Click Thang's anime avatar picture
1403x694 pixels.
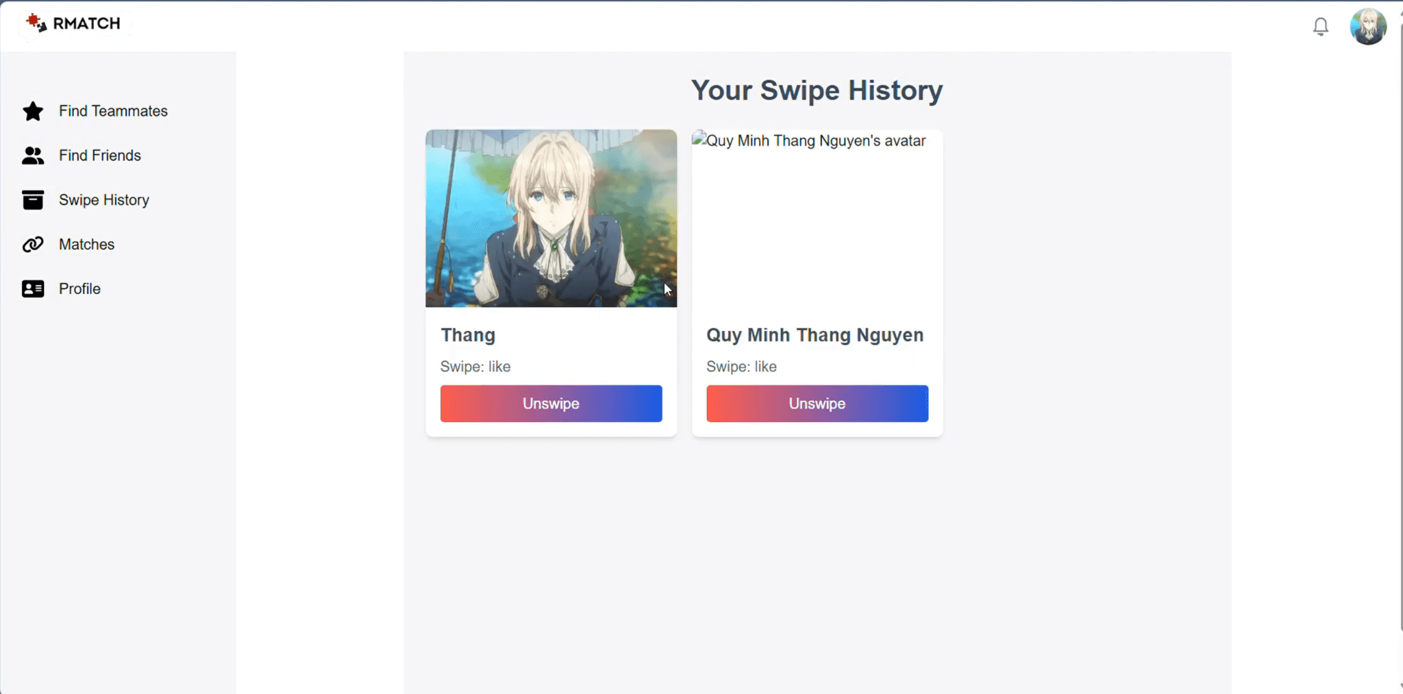point(551,219)
